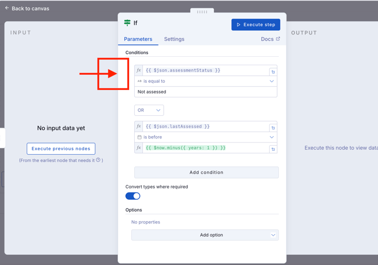
Task: Open expression editor for $now.minus field
Action: click(x=273, y=149)
